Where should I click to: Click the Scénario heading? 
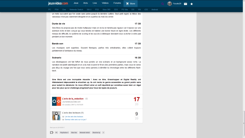tap(57, 58)
